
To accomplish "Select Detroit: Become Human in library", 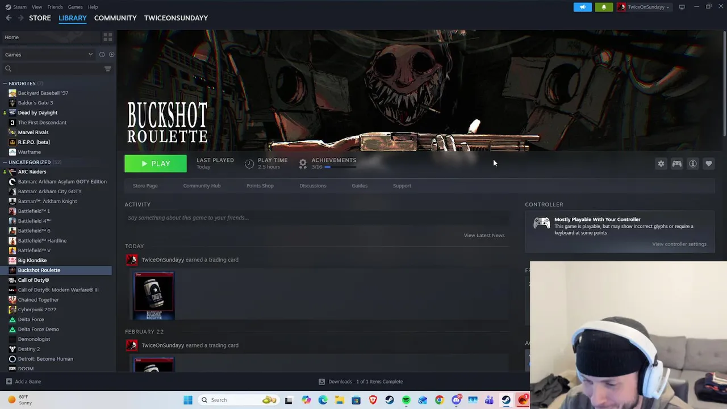I will 45,359.
